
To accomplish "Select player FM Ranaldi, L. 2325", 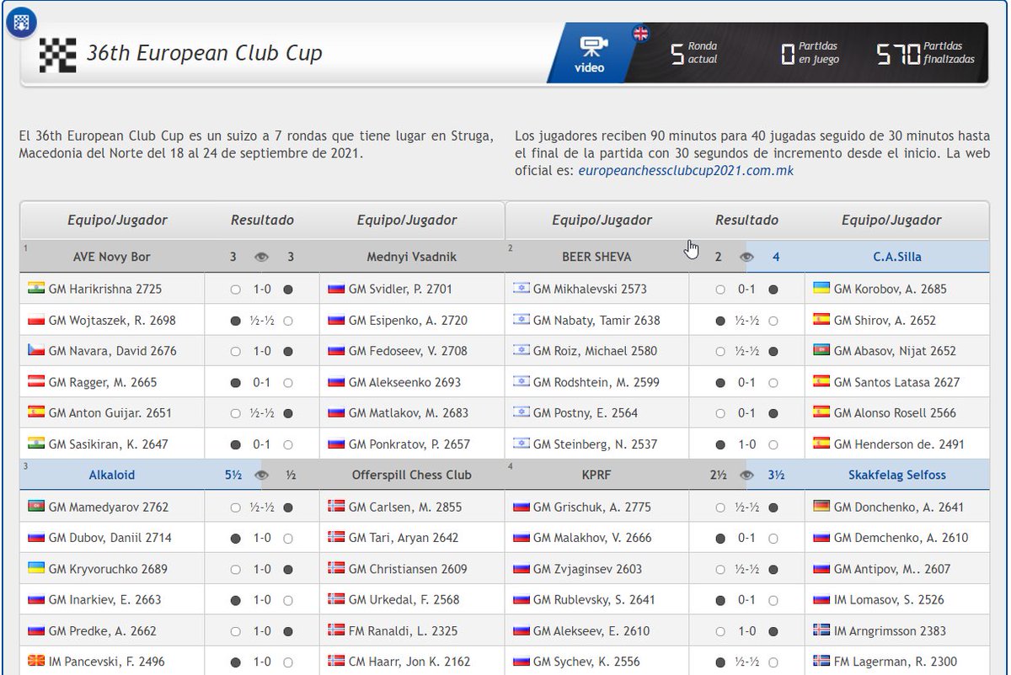I will [404, 631].
